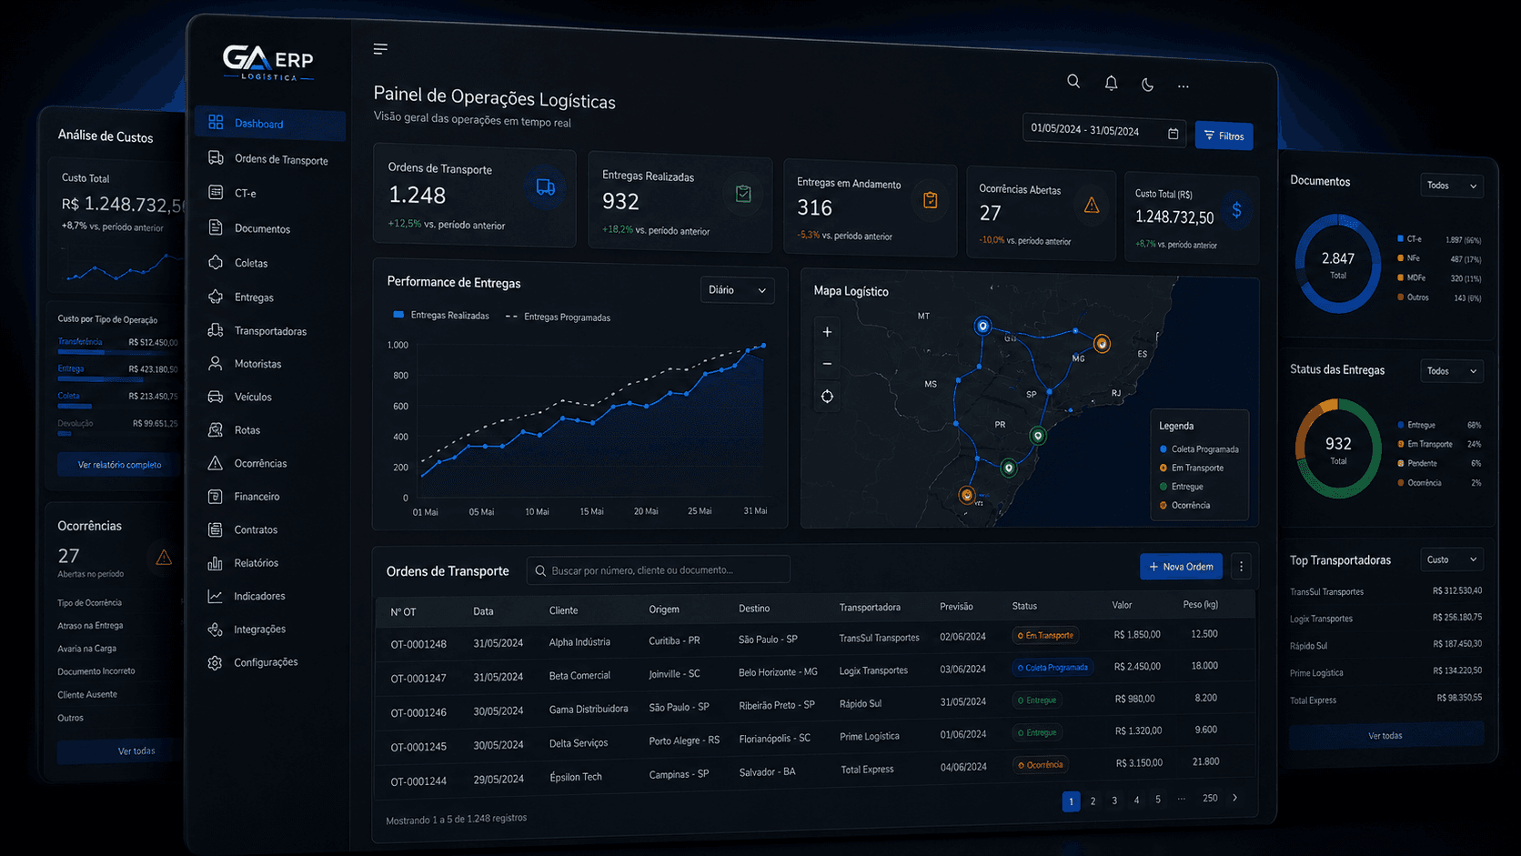
Task: Click the GA ERP Logística logo
Action: click(268, 62)
